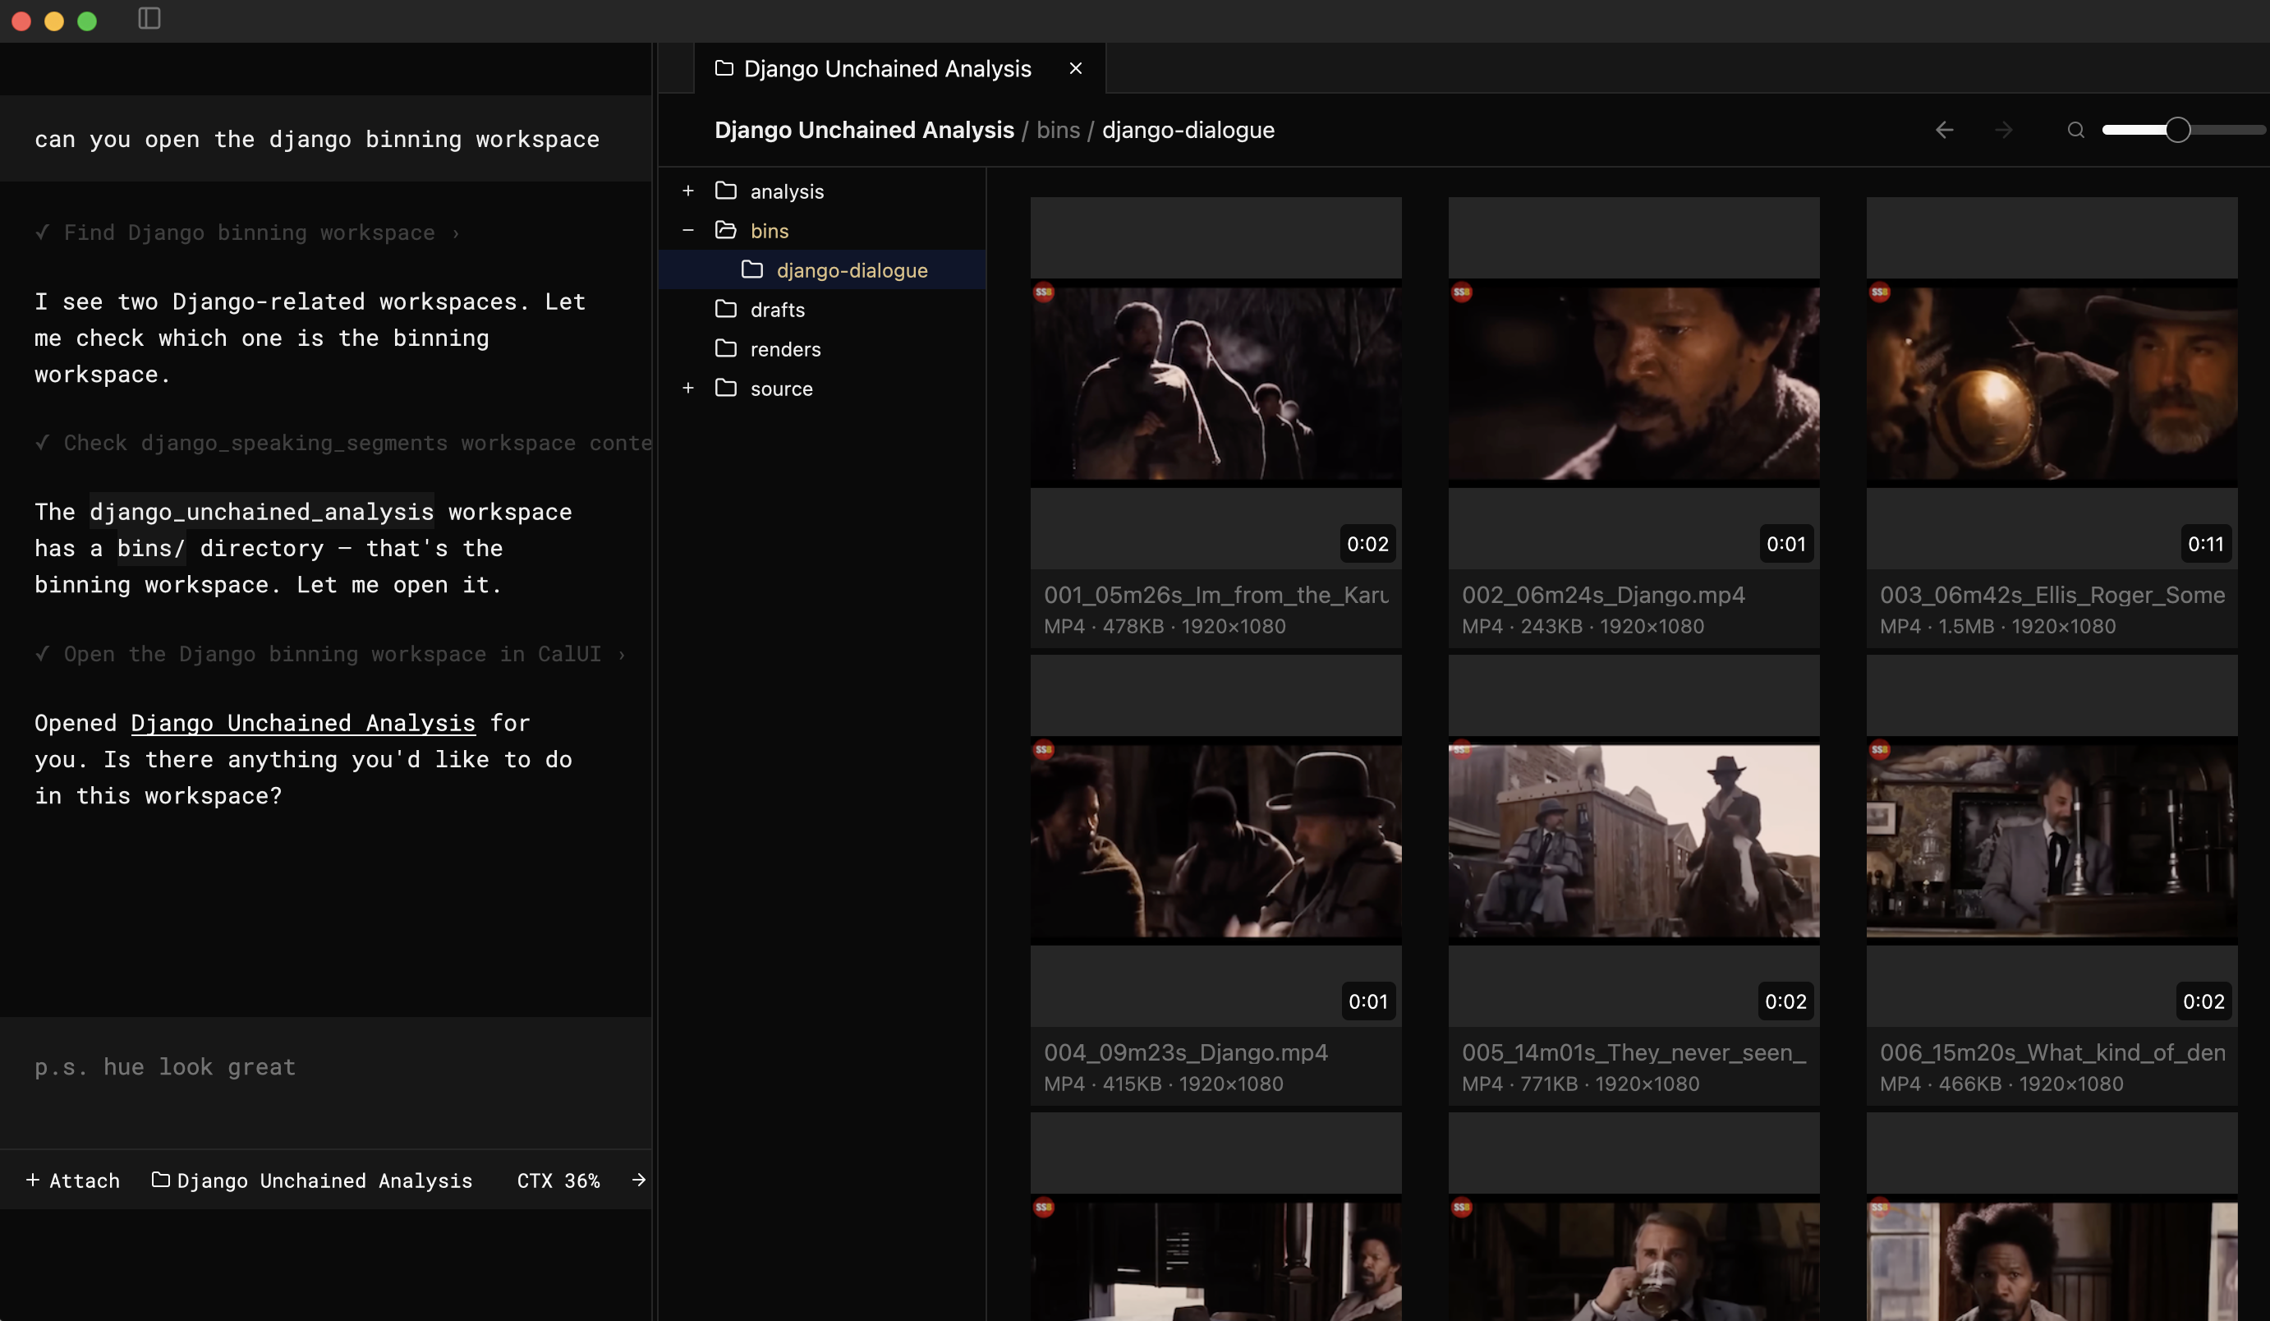Click the folder icon on the Django Unchained Analysis tab

[725, 67]
